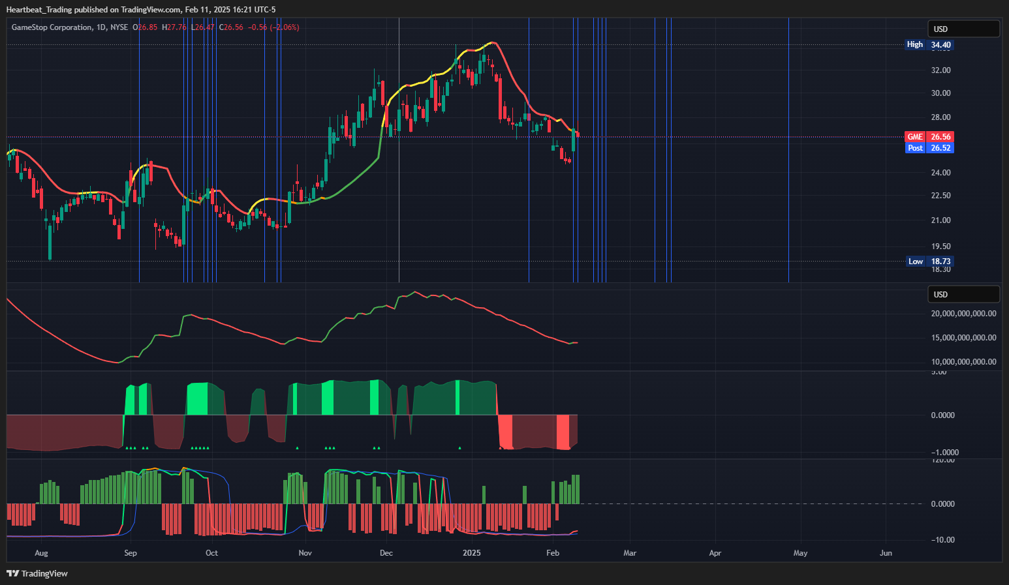Click the 2025 year label on the time axis

click(x=471, y=552)
